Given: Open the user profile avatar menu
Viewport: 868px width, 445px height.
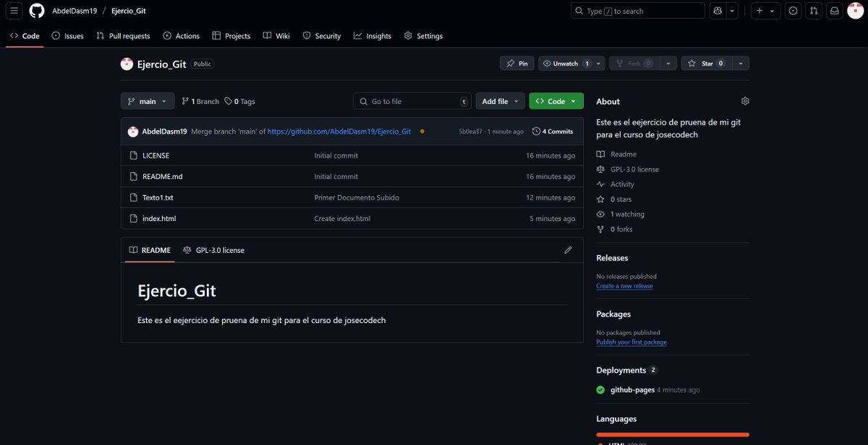Looking at the screenshot, I should point(854,11).
